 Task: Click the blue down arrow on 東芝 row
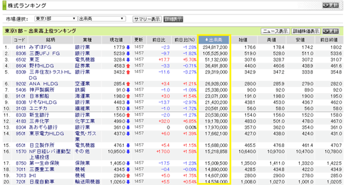(x=128, y=60)
